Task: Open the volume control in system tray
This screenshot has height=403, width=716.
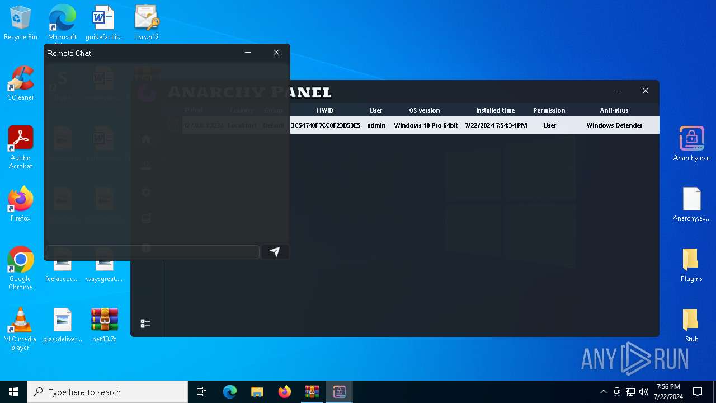Action: click(644, 392)
